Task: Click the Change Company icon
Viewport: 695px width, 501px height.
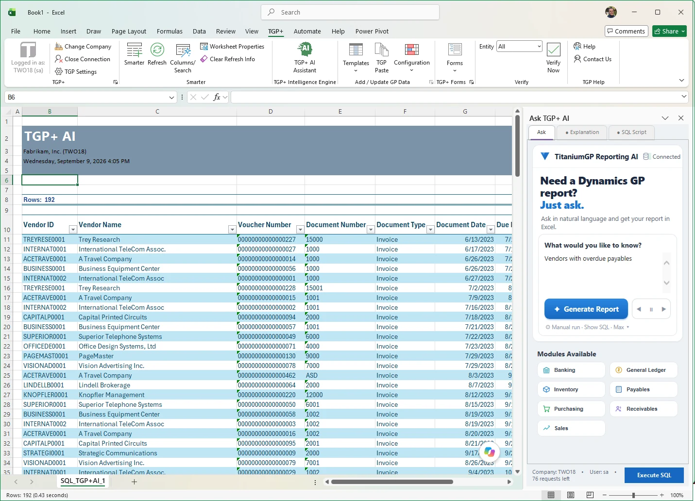Action: pos(59,47)
